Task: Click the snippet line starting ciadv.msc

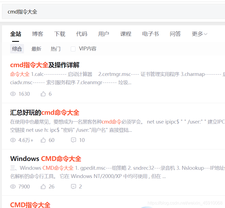Action: [71, 83]
